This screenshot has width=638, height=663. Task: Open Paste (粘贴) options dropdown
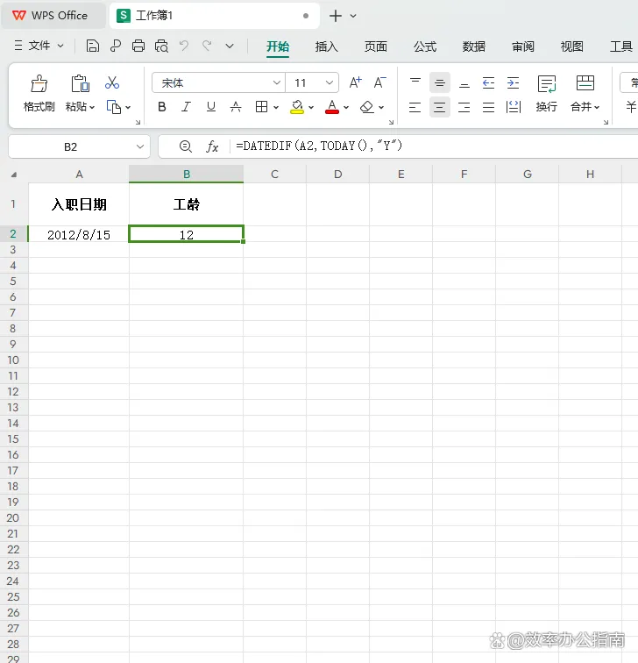[92, 107]
